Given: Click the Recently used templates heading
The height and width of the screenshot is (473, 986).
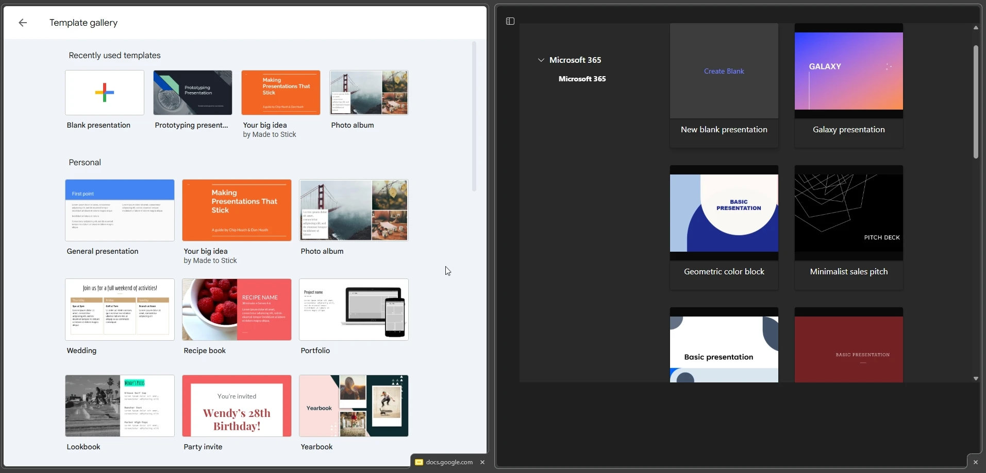Looking at the screenshot, I should 114,56.
